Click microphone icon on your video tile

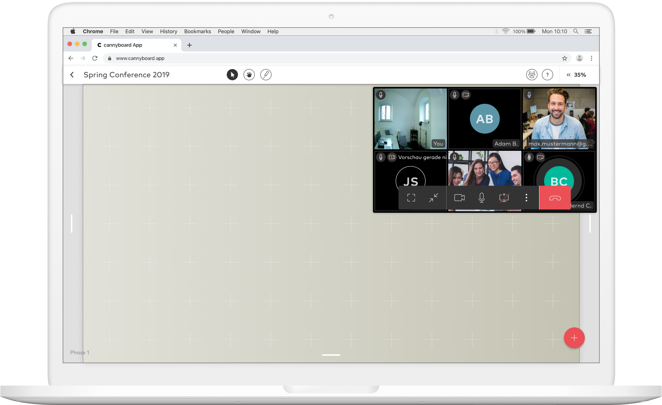click(381, 95)
